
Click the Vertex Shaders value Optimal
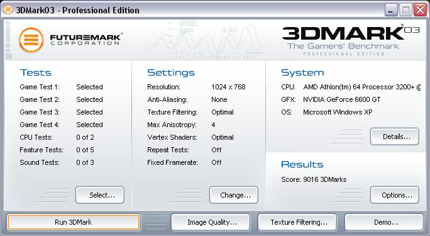coord(223,137)
